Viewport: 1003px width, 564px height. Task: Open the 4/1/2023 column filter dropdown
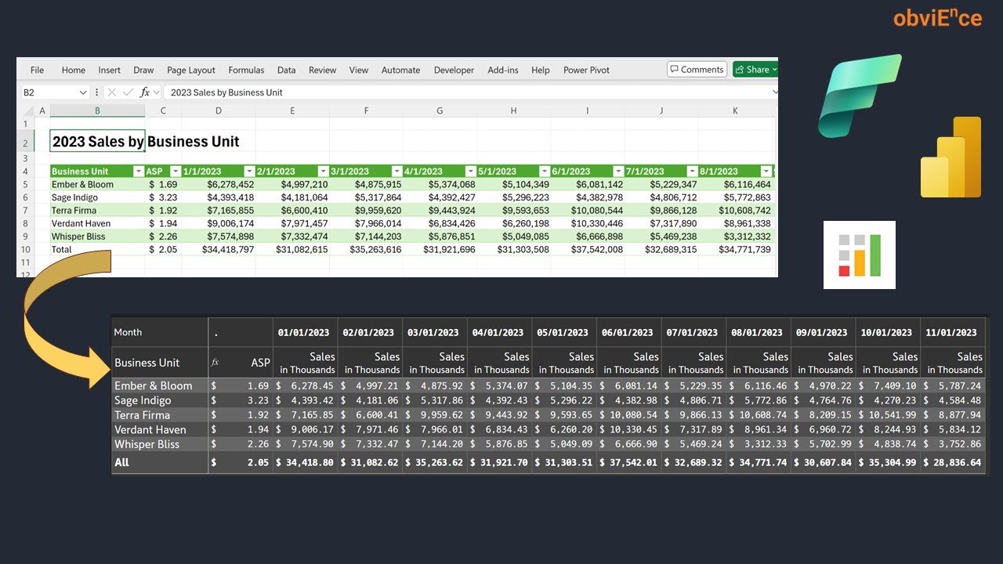[470, 172]
